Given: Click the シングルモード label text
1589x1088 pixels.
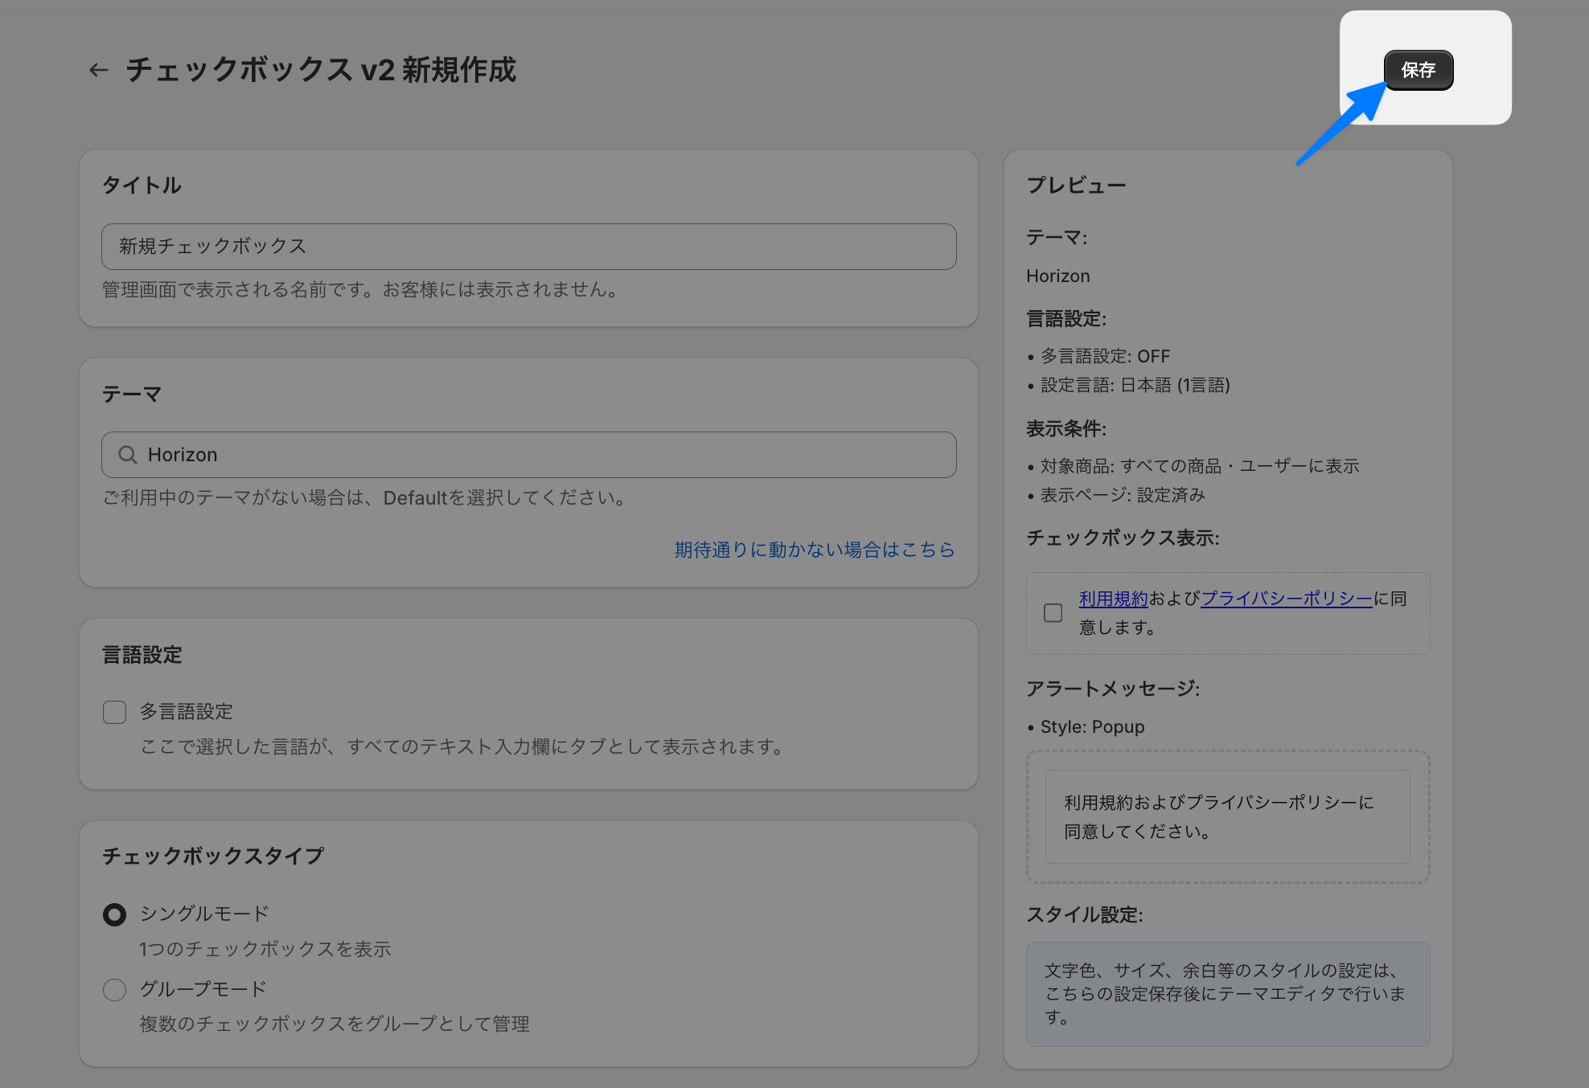Looking at the screenshot, I should point(204,914).
